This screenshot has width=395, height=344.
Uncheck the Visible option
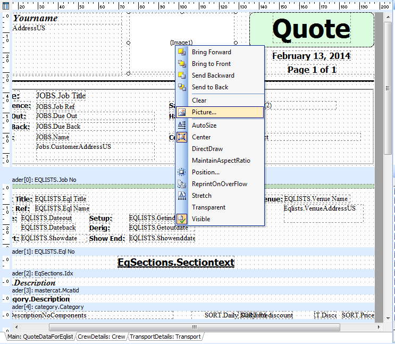[x=200, y=219]
